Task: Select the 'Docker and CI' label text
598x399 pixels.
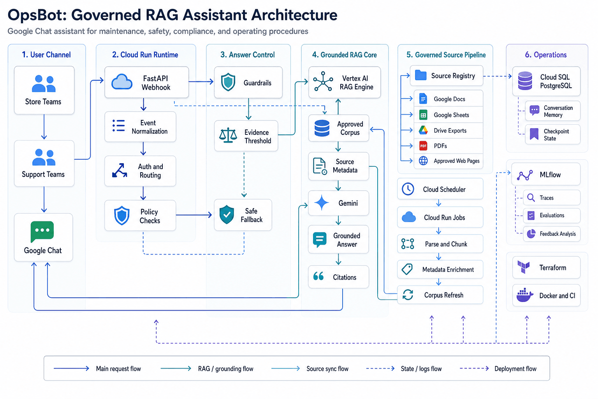Action: pyautogui.click(x=557, y=296)
